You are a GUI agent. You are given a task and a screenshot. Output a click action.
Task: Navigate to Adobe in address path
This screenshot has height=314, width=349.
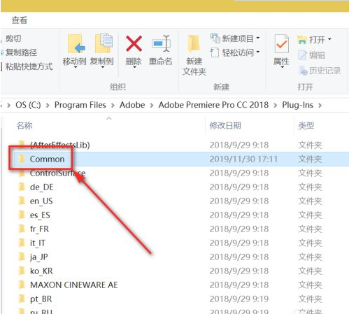click(132, 105)
